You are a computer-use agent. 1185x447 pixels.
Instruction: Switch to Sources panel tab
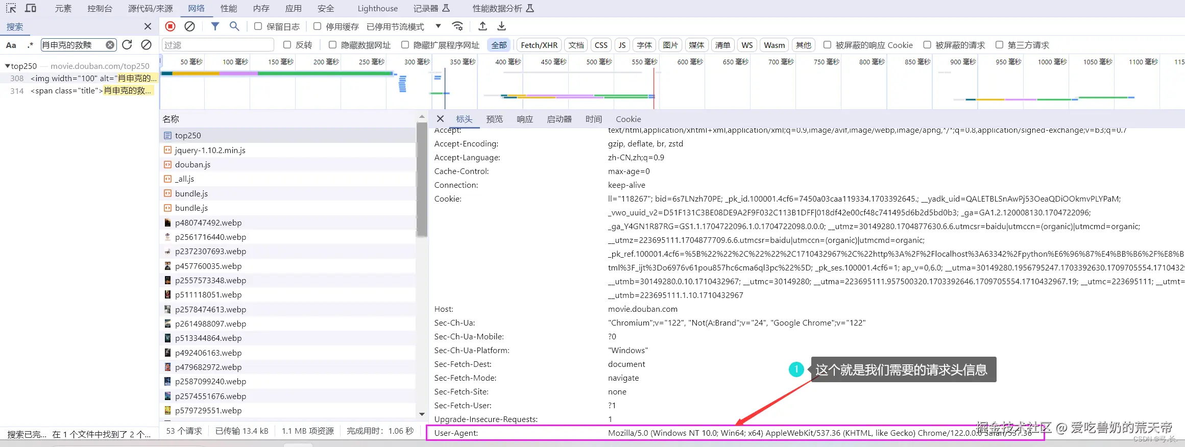150,8
